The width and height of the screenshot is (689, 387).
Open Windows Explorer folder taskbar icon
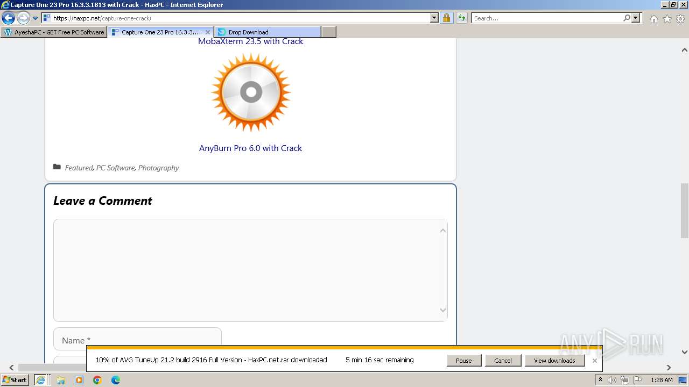[61, 380]
